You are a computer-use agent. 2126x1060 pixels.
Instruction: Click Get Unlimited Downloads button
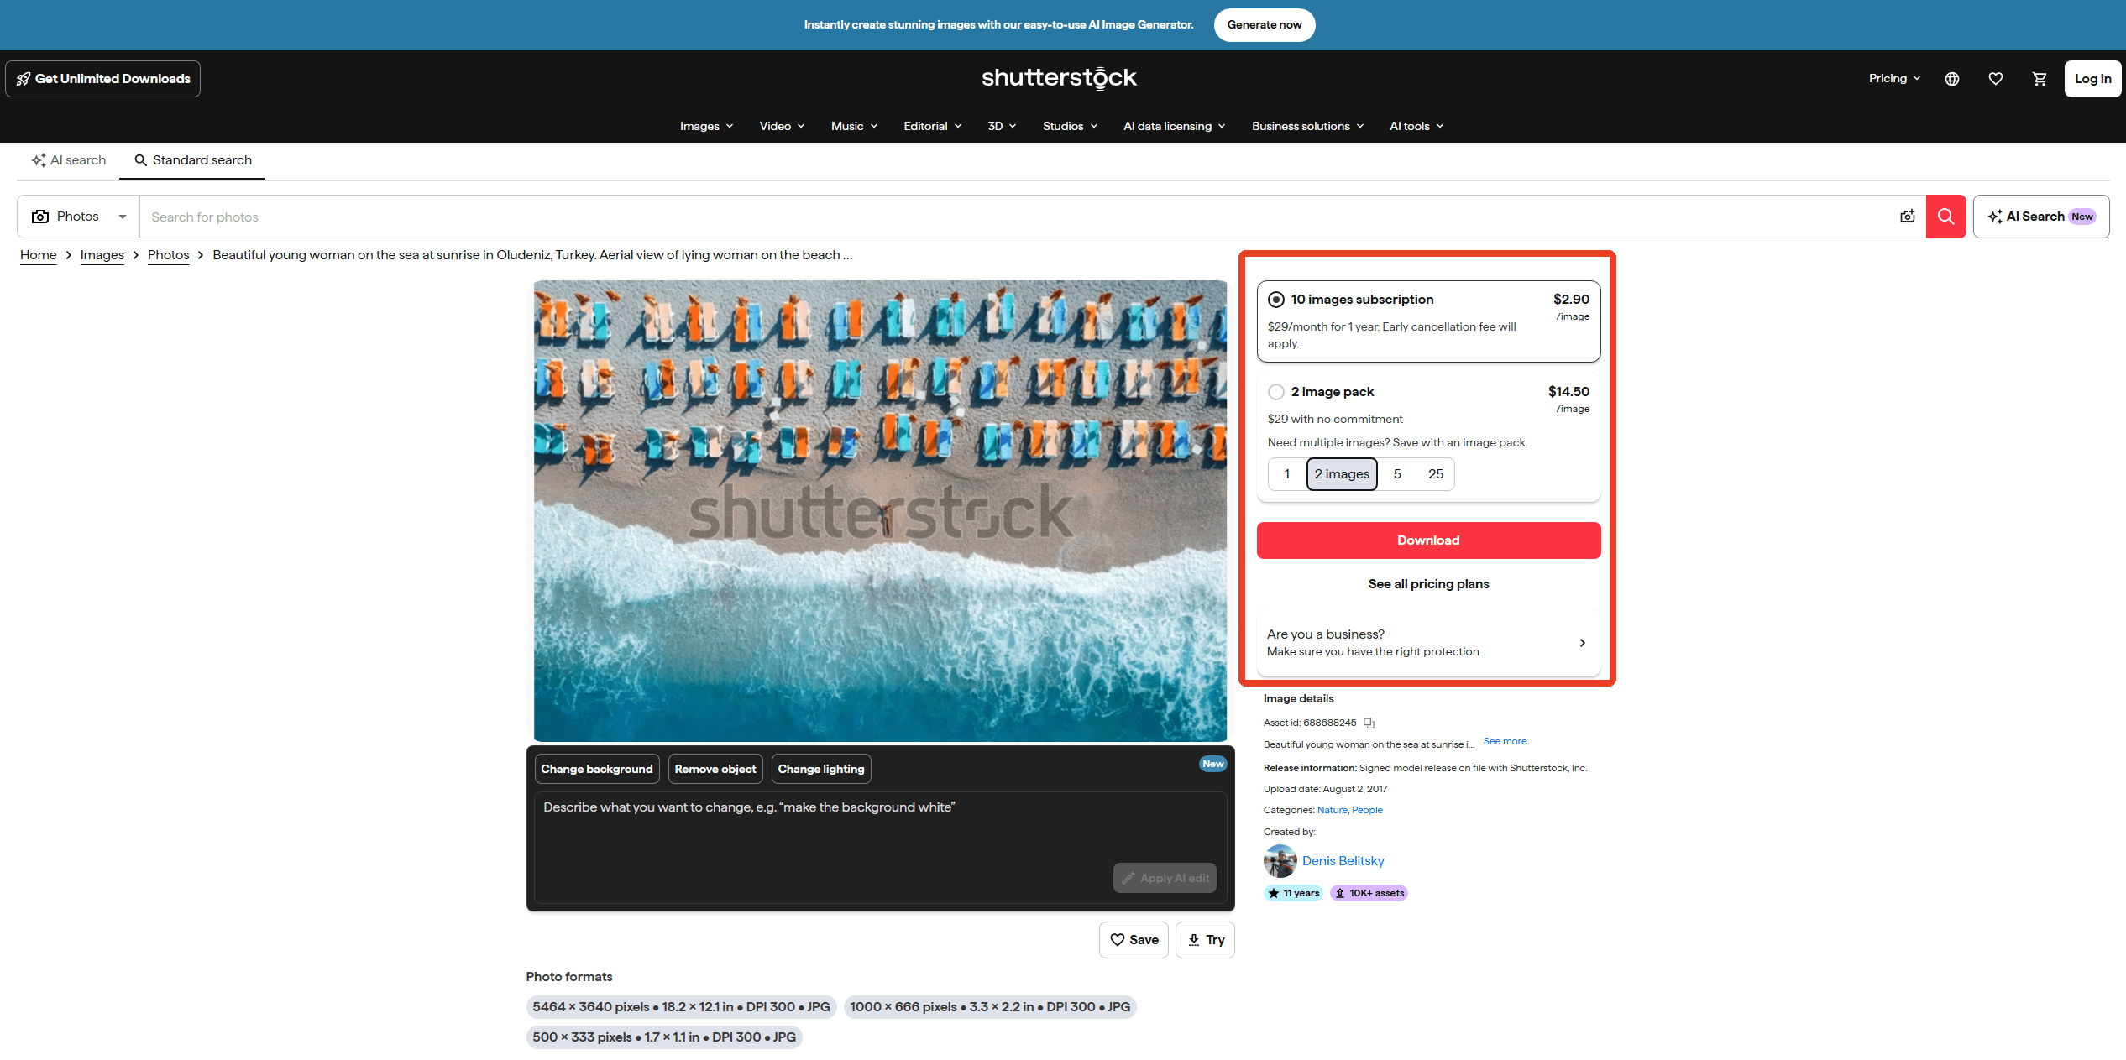click(x=103, y=79)
